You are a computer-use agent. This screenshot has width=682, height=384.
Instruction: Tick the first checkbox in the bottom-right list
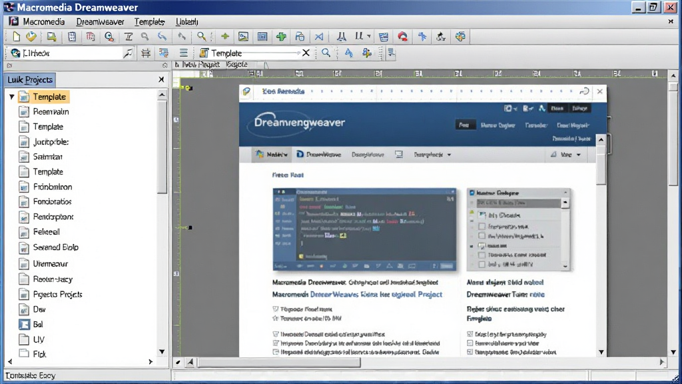click(x=470, y=335)
